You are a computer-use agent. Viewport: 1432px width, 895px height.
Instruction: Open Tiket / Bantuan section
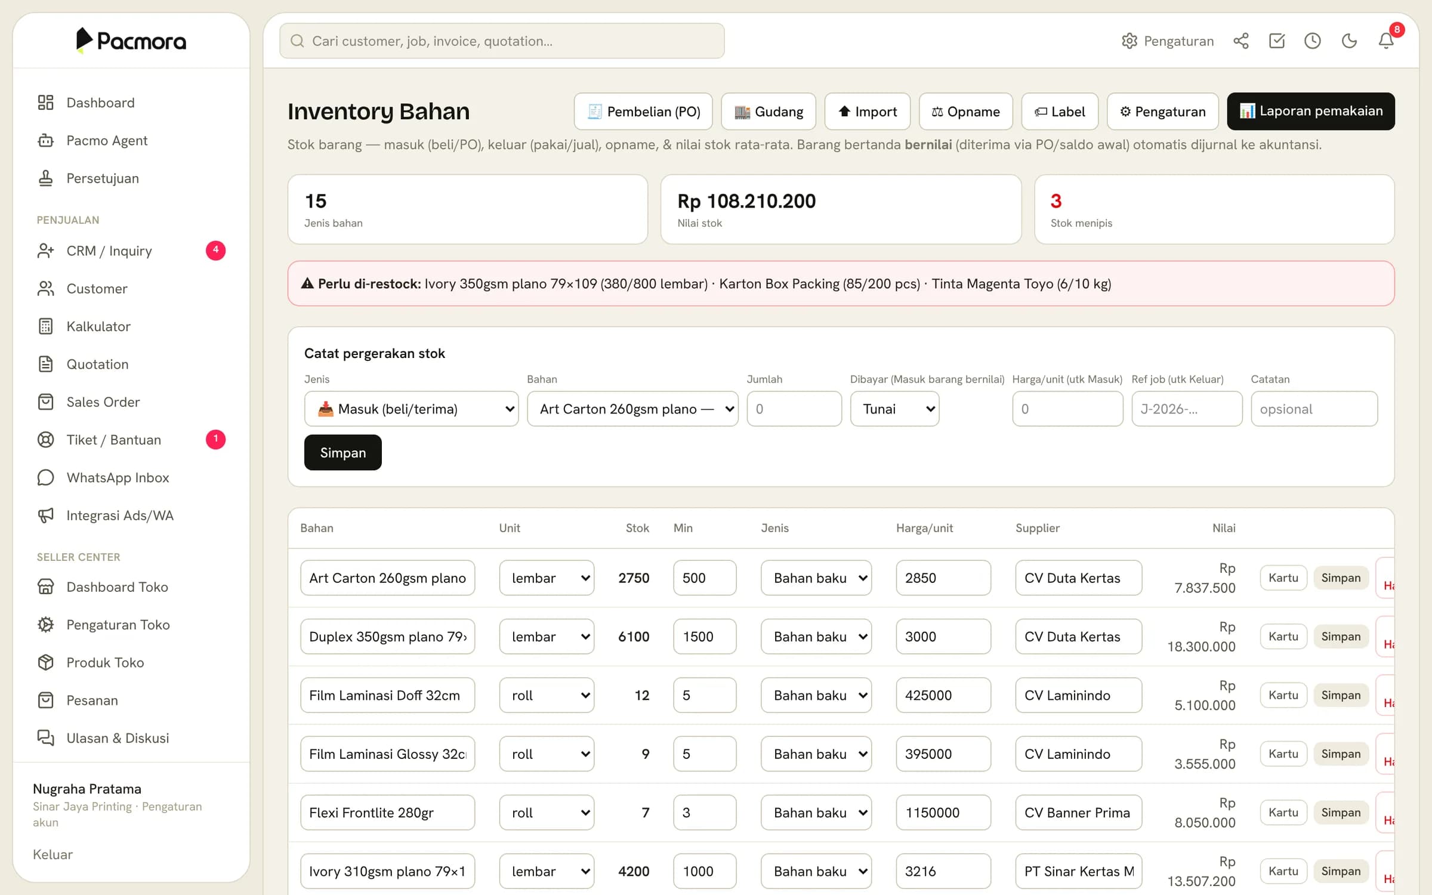coord(131,440)
